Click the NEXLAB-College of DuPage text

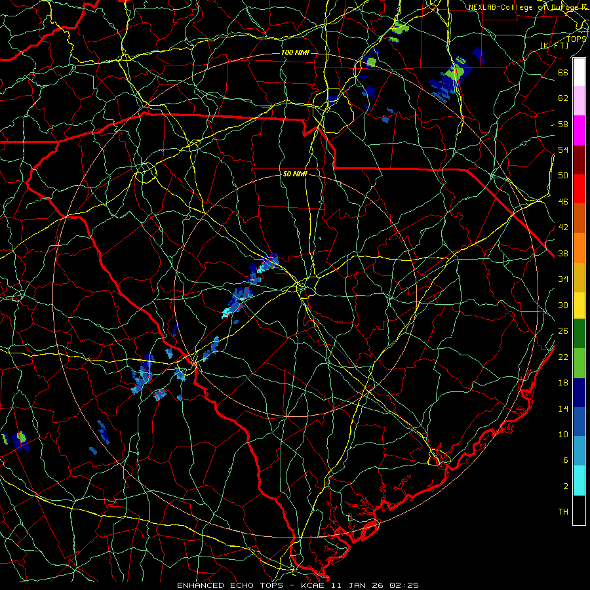(523, 7)
